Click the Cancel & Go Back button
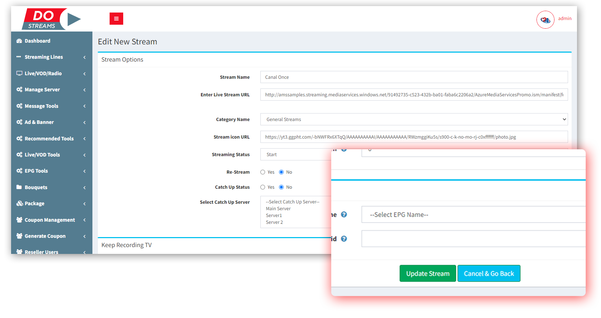 click(489, 274)
